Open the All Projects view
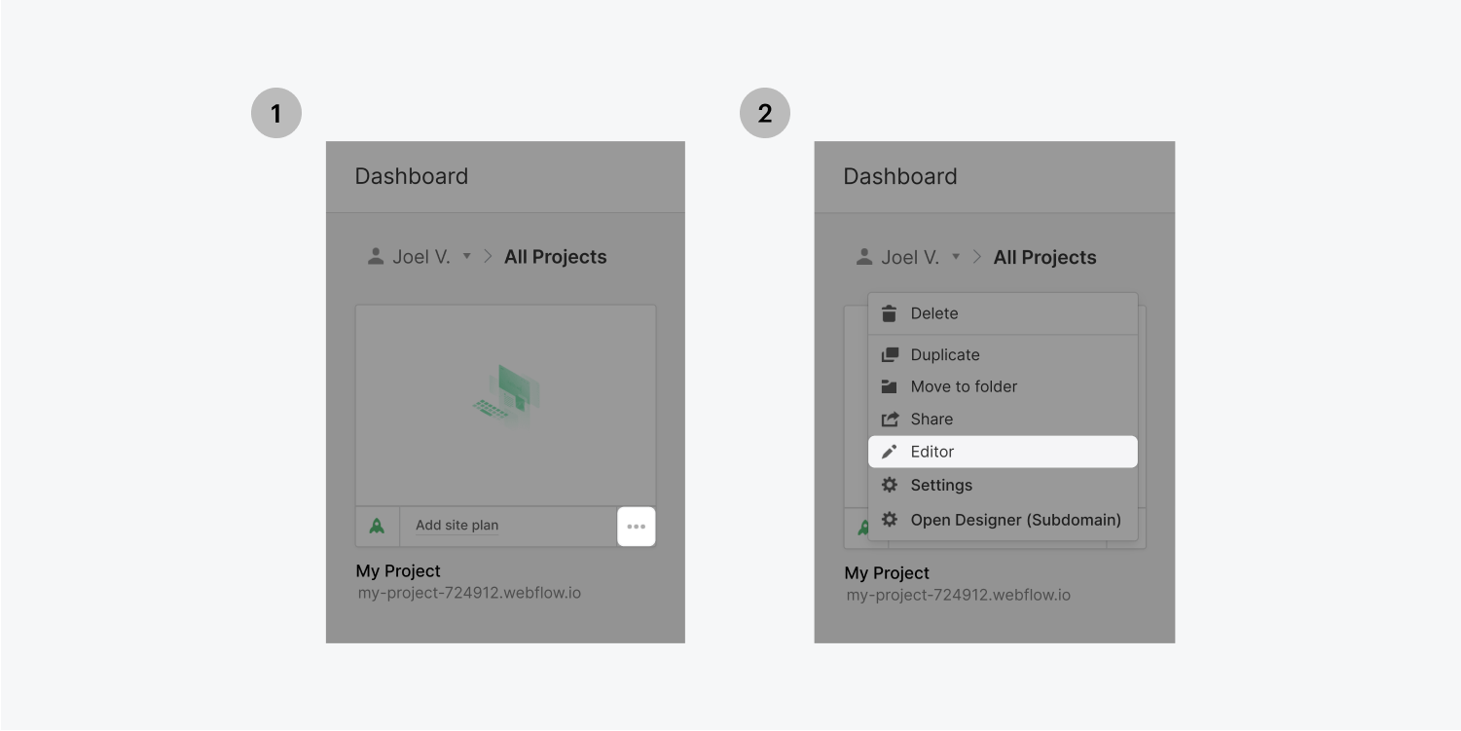The height and width of the screenshot is (731, 1461). coord(555,256)
